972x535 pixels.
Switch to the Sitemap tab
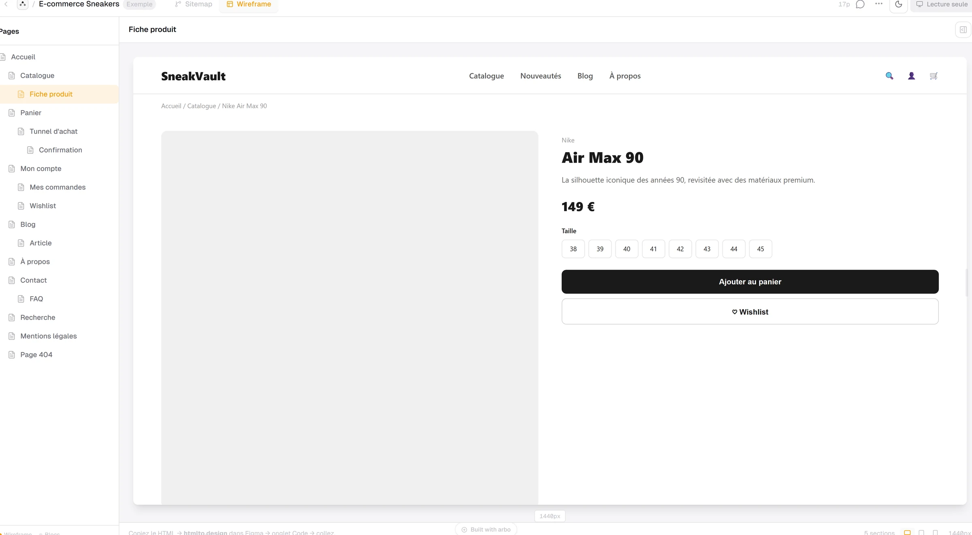[194, 4]
